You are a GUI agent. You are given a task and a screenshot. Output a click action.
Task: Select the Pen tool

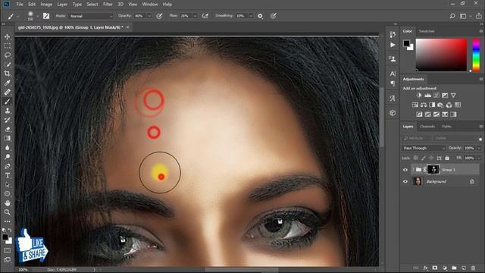pos(7,166)
